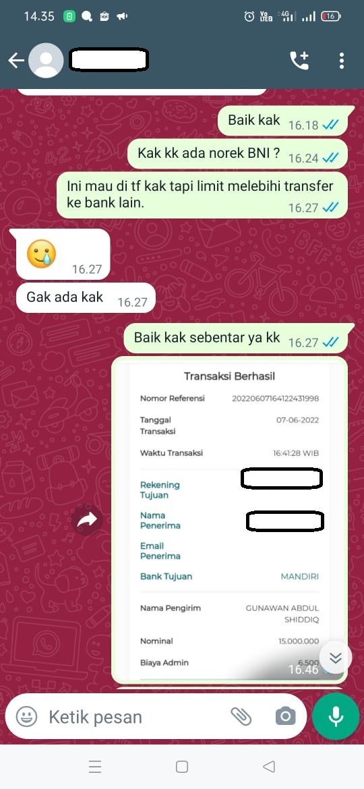This screenshot has width=364, height=789.
Task: Tap the green microphone voice message button
Action: tap(335, 716)
